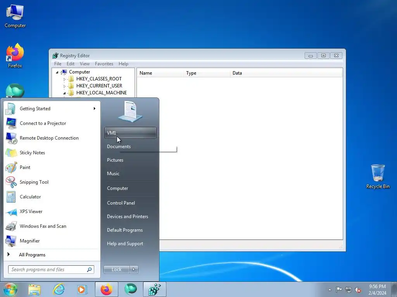Open Paint from the Start menu
The width and height of the screenshot is (397, 297).
click(x=52, y=167)
